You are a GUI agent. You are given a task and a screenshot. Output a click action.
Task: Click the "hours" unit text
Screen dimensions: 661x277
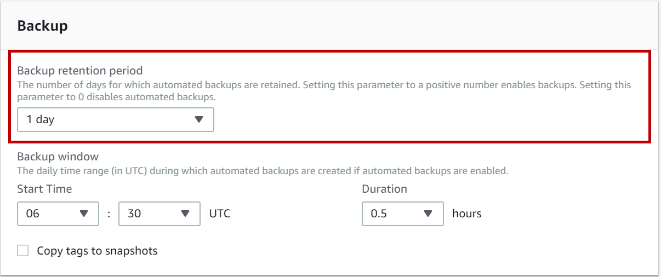point(466,213)
